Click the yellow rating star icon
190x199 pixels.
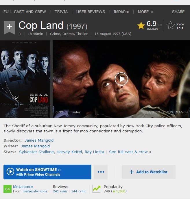[x=141, y=25]
